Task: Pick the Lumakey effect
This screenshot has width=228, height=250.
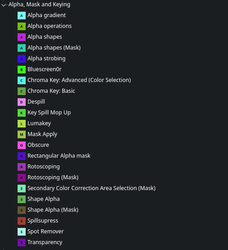Action: [x=39, y=123]
